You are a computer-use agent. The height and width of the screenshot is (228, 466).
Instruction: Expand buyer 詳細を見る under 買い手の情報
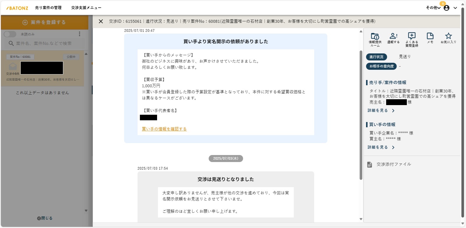pyautogui.click(x=381, y=147)
